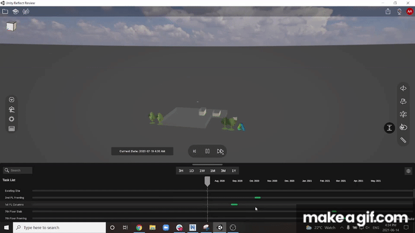Open the sun study tool
This screenshot has height=233, width=415.
pyautogui.click(x=12, y=119)
